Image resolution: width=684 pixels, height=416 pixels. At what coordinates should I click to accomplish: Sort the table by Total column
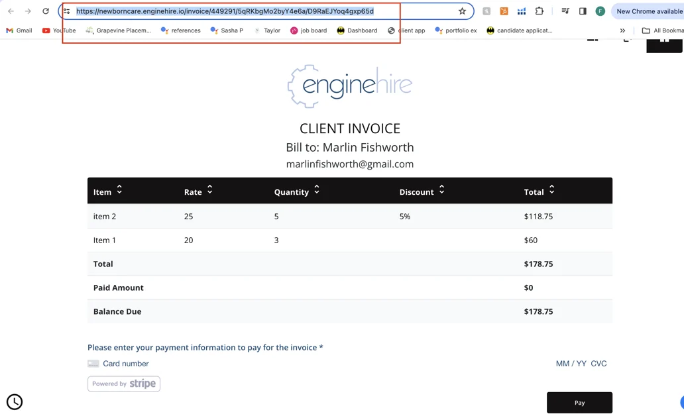551,190
